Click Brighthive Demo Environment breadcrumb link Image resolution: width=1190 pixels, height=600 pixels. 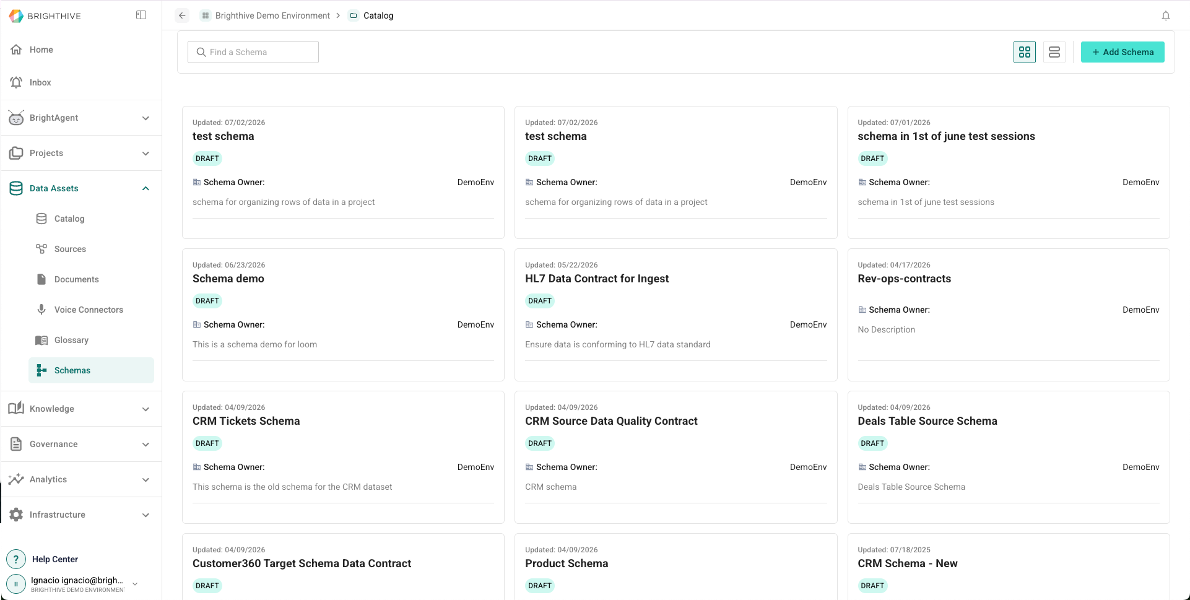pos(272,15)
